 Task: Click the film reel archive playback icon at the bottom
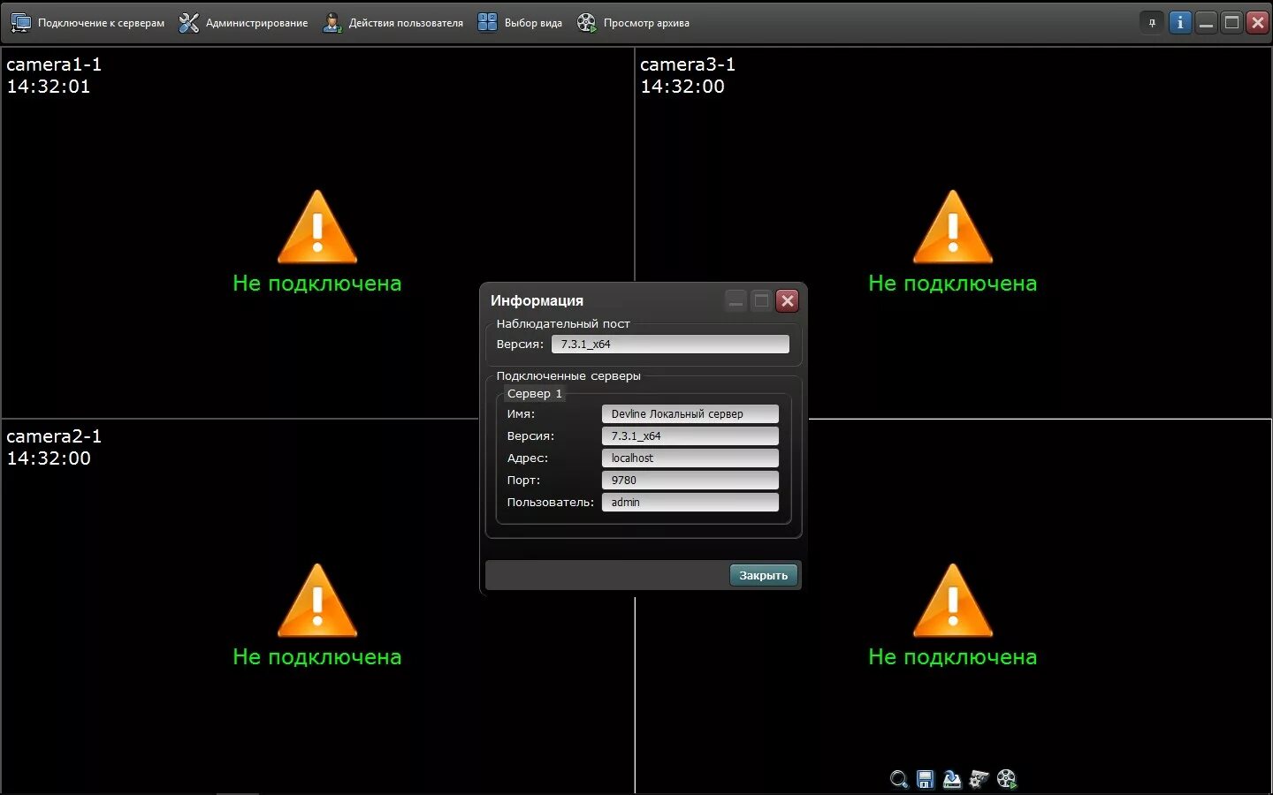(1006, 779)
